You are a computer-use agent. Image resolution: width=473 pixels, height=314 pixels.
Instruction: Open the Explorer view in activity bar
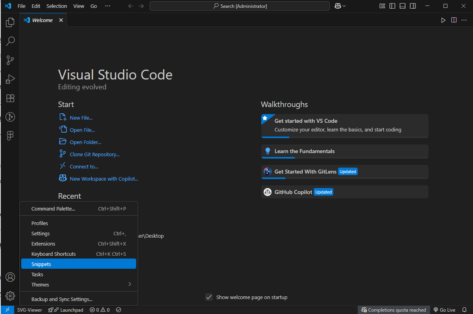(10, 23)
